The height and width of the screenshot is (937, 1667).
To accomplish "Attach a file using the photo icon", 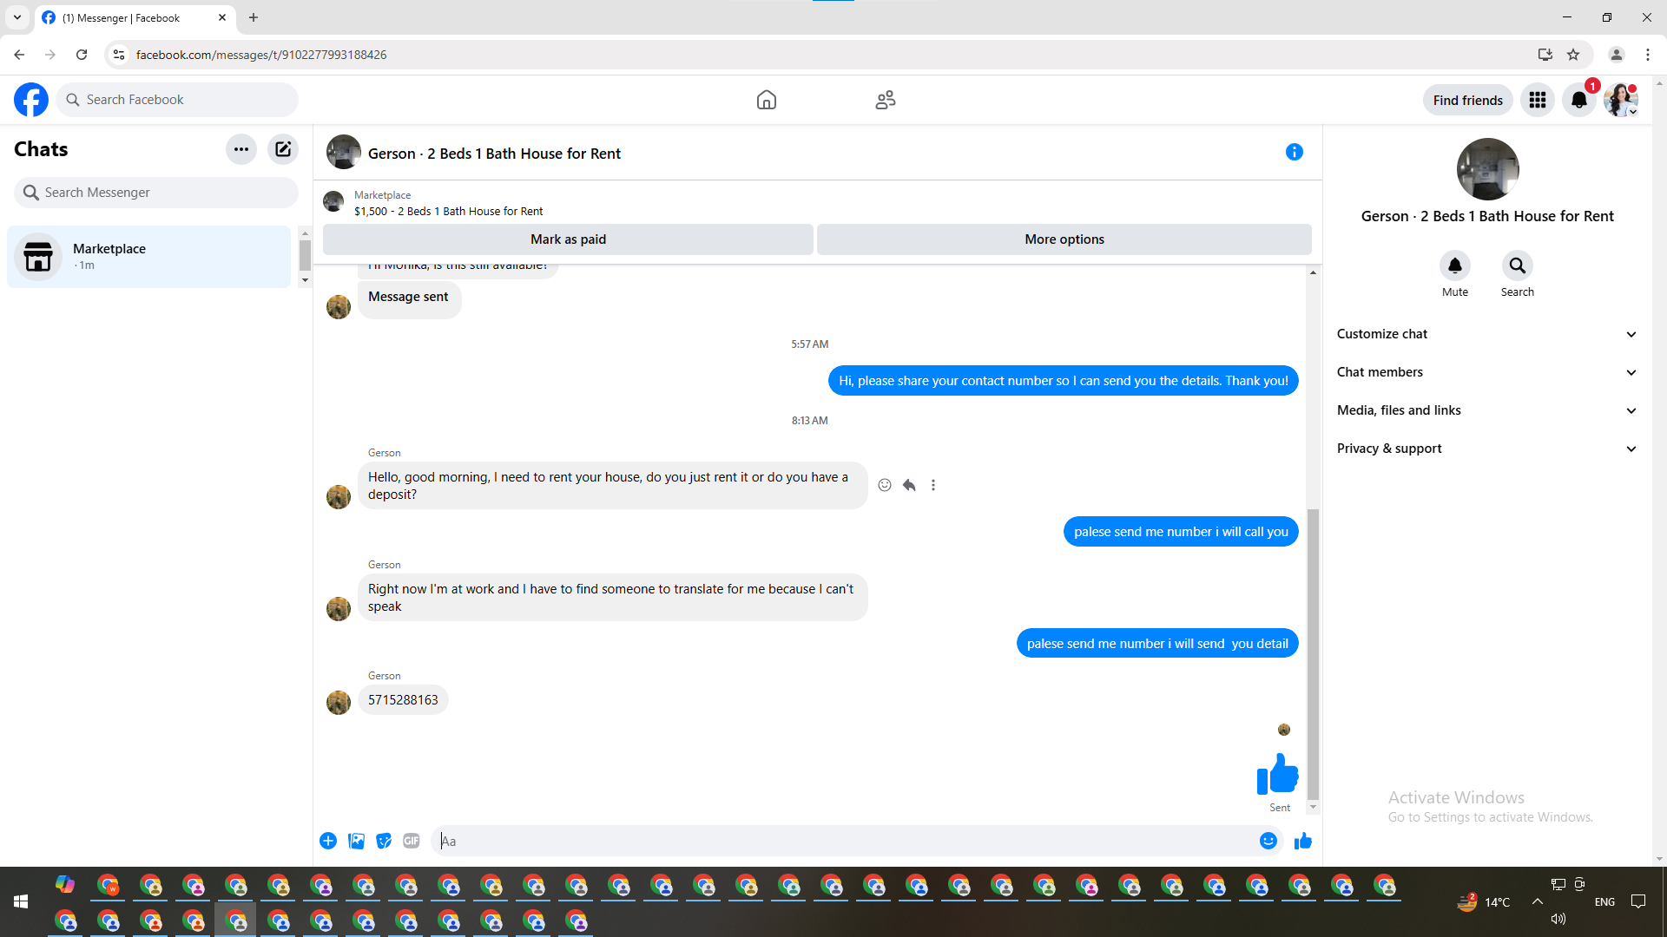I will coord(356,841).
